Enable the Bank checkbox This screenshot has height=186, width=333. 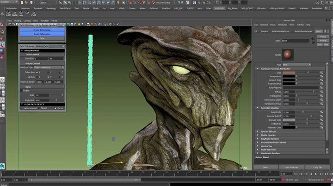click(x=21, y=91)
